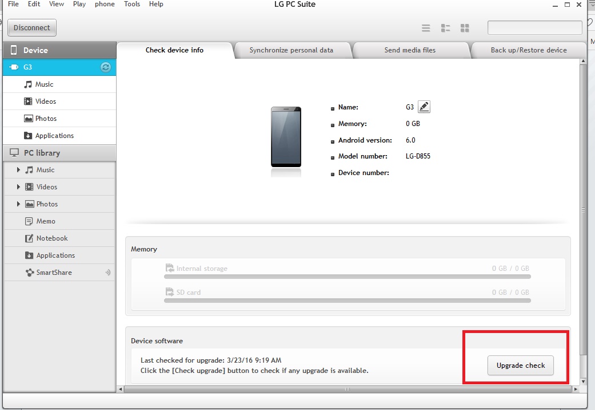The image size is (595, 410).
Task: Click the Device software heading
Action: pos(157,341)
